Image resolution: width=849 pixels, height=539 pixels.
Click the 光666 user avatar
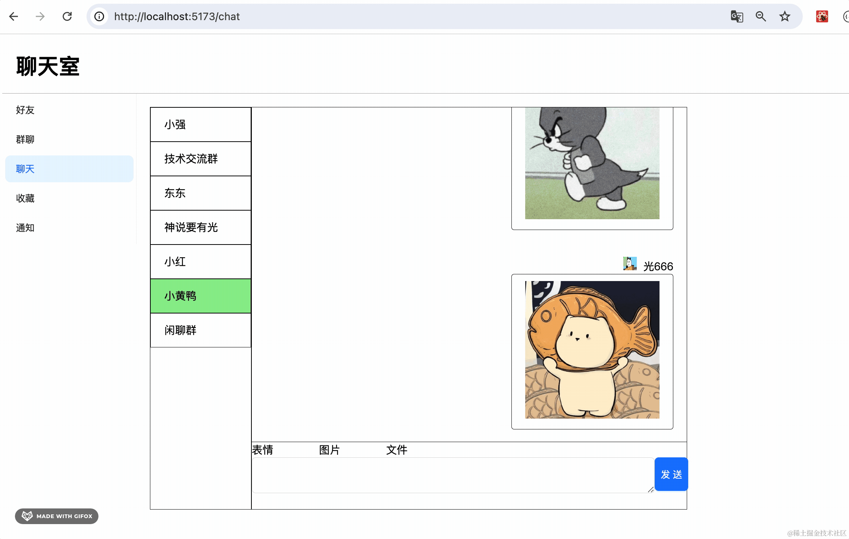[x=630, y=264]
